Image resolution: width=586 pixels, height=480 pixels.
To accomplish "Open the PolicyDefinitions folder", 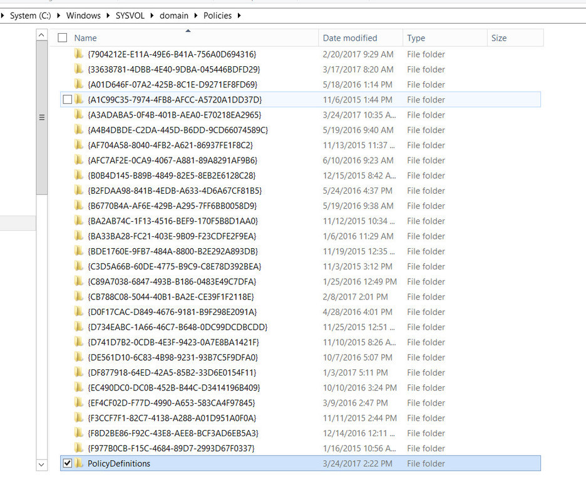I will pos(119,463).
